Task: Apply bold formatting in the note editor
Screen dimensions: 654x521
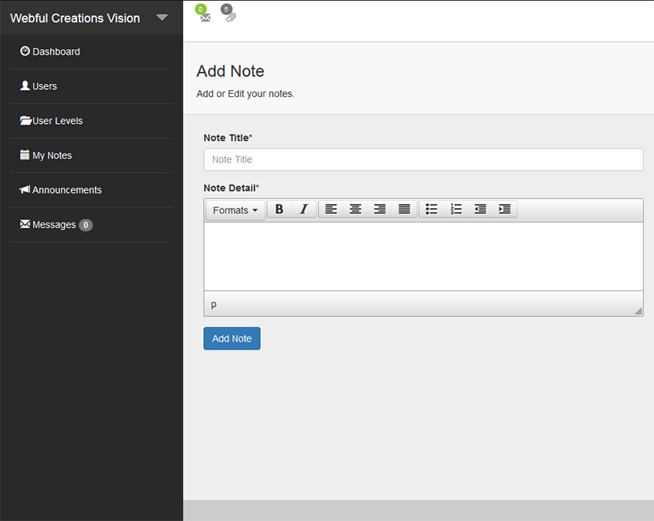Action: click(x=279, y=209)
